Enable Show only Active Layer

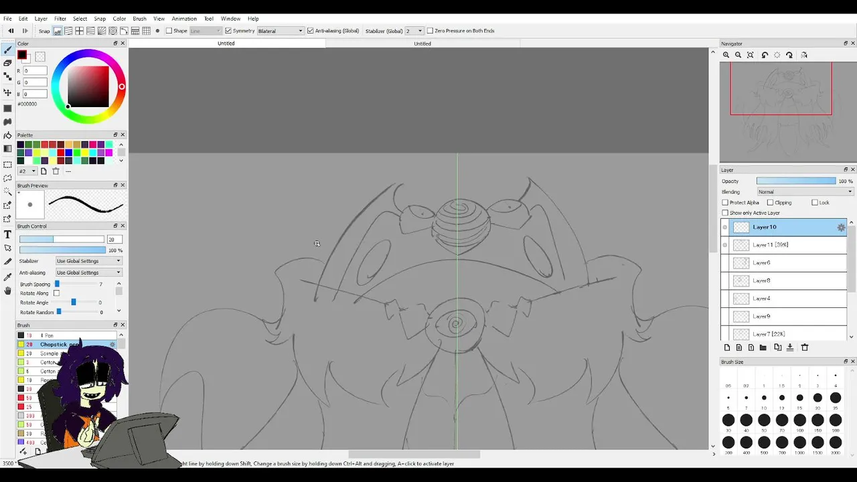pos(725,213)
